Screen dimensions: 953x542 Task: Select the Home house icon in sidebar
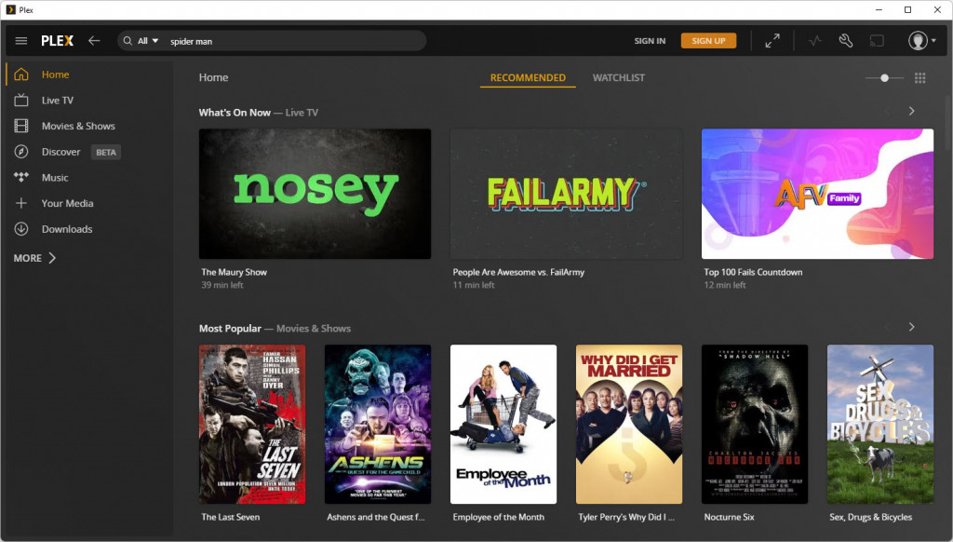coord(21,75)
